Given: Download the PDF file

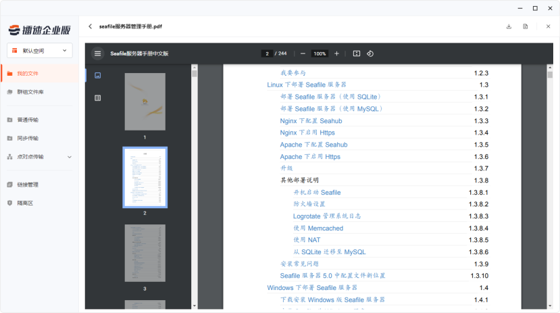Looking at the screenshot, I should pyautogui.click(x=509, y=26).
